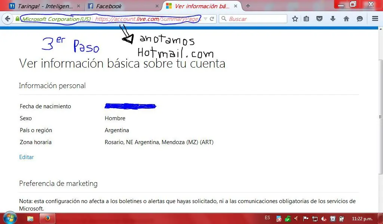Screen dimensions: 383x224
Task: Open a new tab with plus button
Action: pos(248,6)
